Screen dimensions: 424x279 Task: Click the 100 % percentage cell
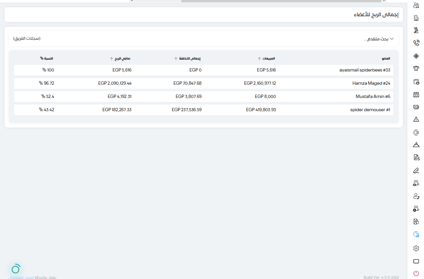point(48,70)
